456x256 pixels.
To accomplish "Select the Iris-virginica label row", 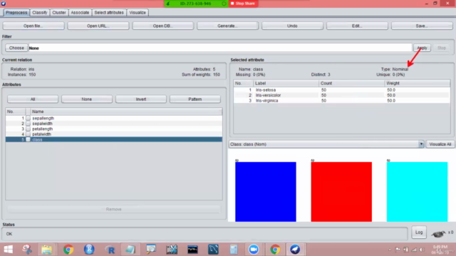I will (342, 101).
